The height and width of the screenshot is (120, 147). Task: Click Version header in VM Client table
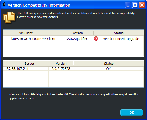coord(77,33)
